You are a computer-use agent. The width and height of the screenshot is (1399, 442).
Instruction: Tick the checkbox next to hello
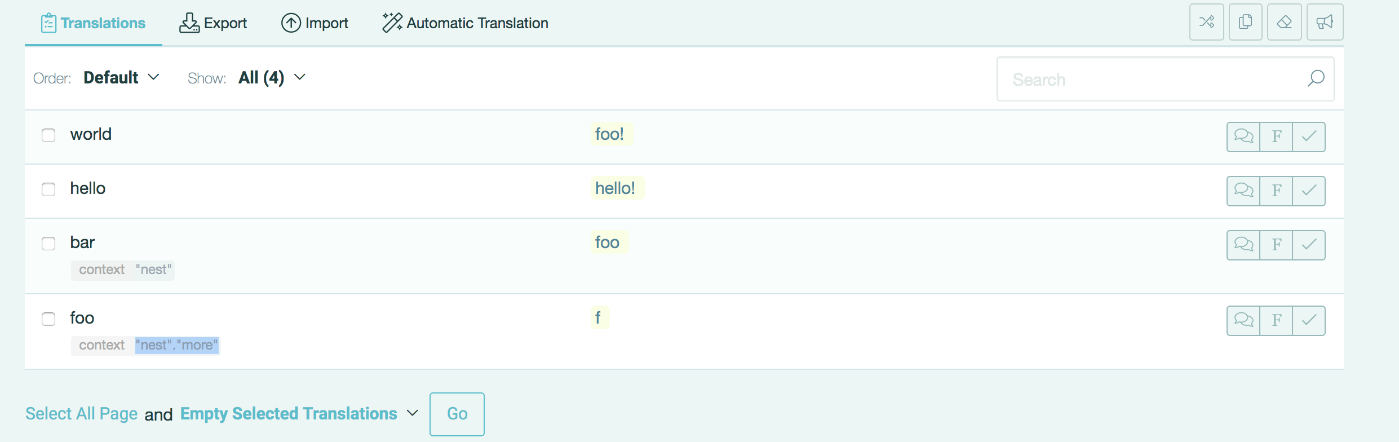click(x=48, y=189)
